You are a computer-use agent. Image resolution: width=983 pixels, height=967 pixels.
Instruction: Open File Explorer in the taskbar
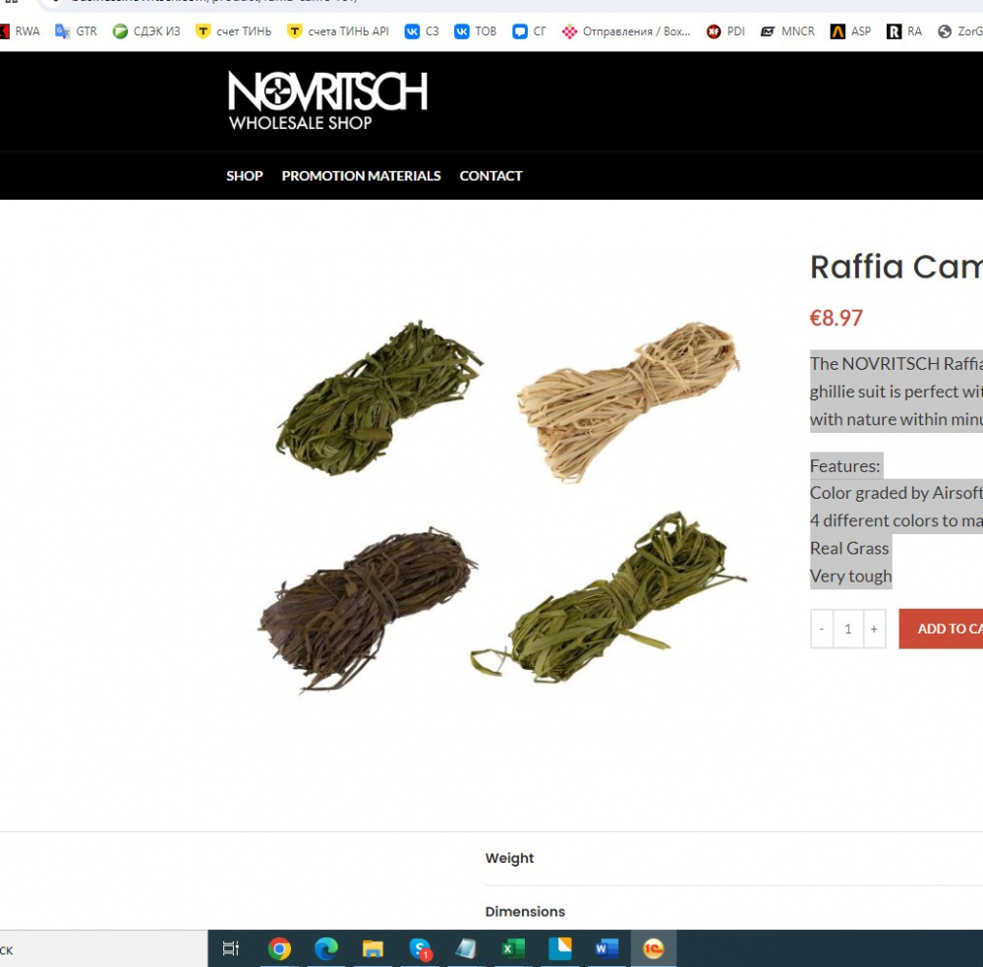pyautogui.click(x=373, y=948)
